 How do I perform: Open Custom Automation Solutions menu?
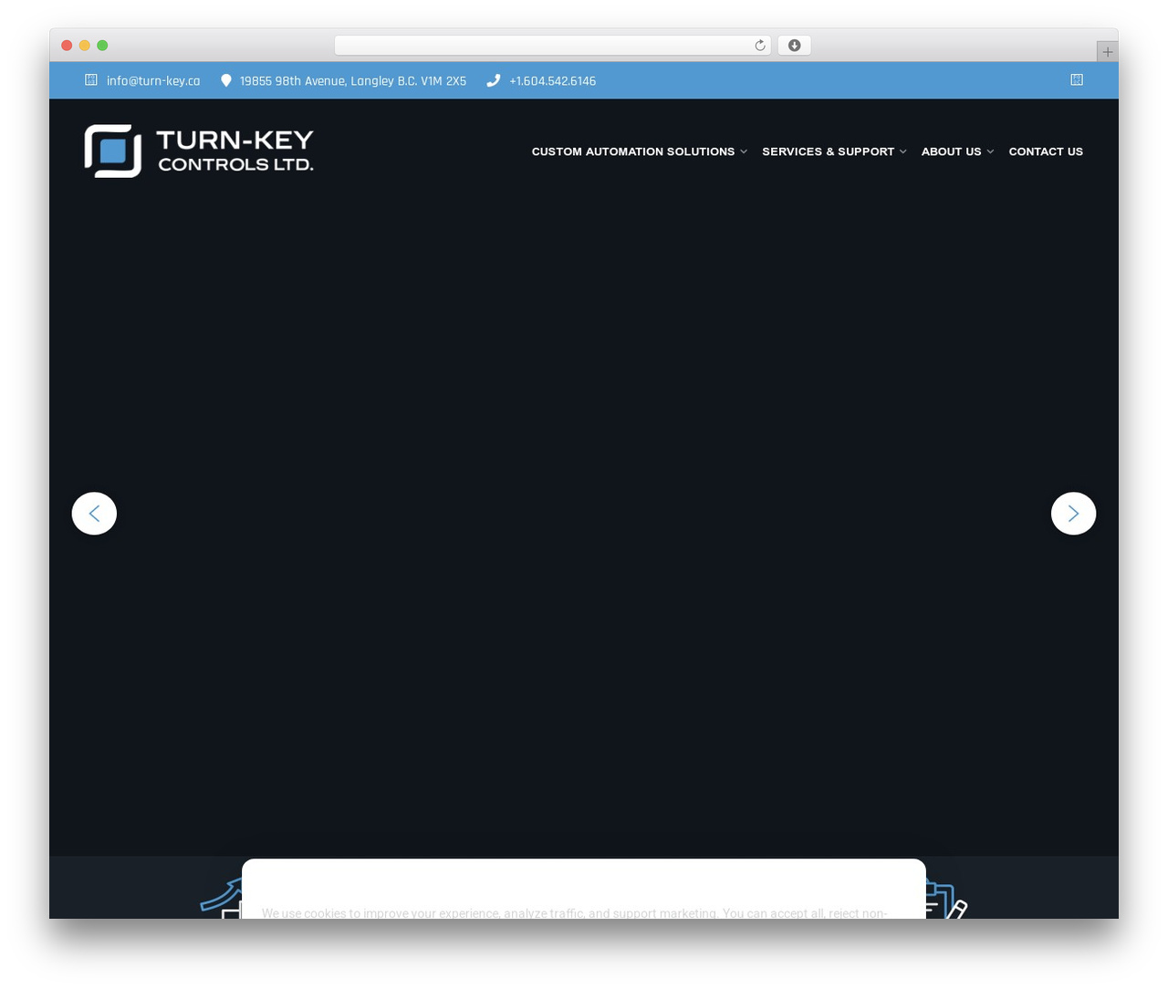click(x=633, y=151)
